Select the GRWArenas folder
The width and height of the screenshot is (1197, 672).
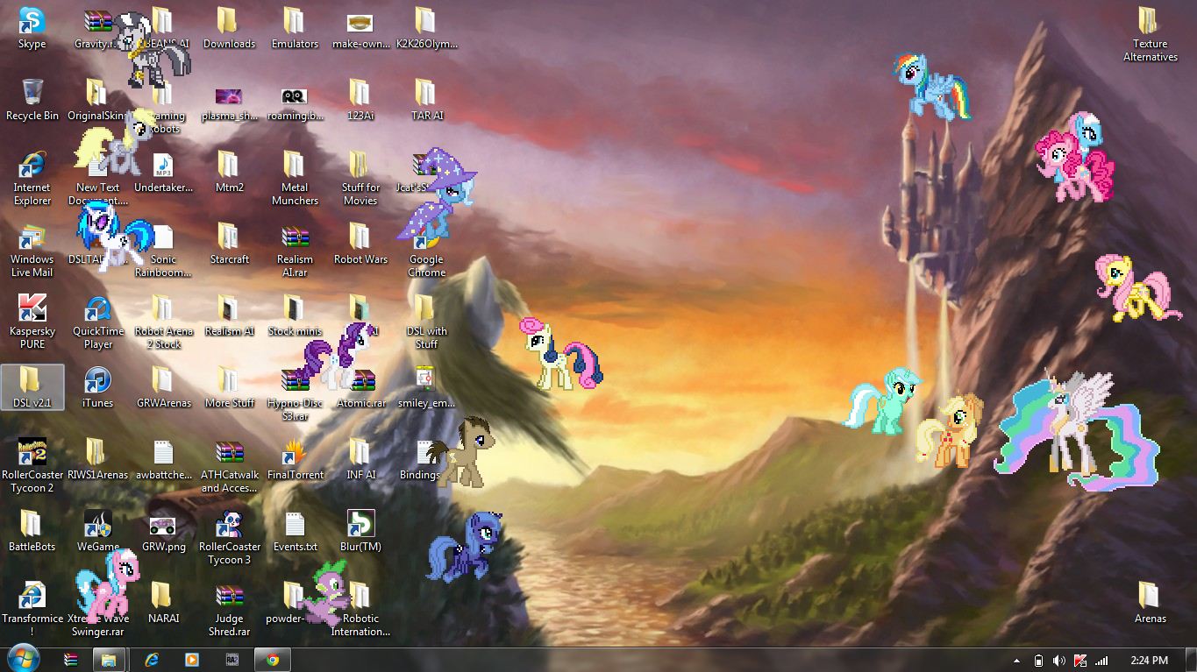point(163,387)
